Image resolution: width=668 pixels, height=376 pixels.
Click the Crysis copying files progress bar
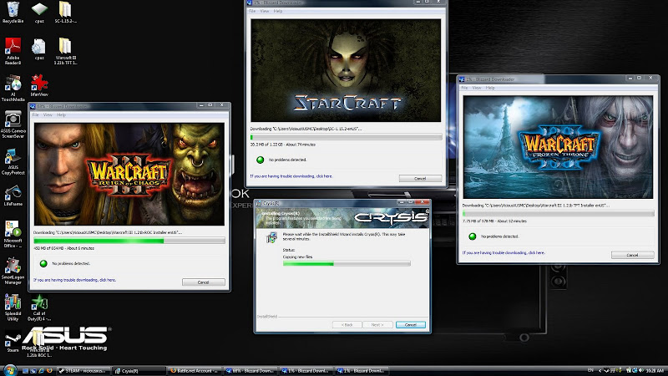pyautogui.click(x=347, y=264)
